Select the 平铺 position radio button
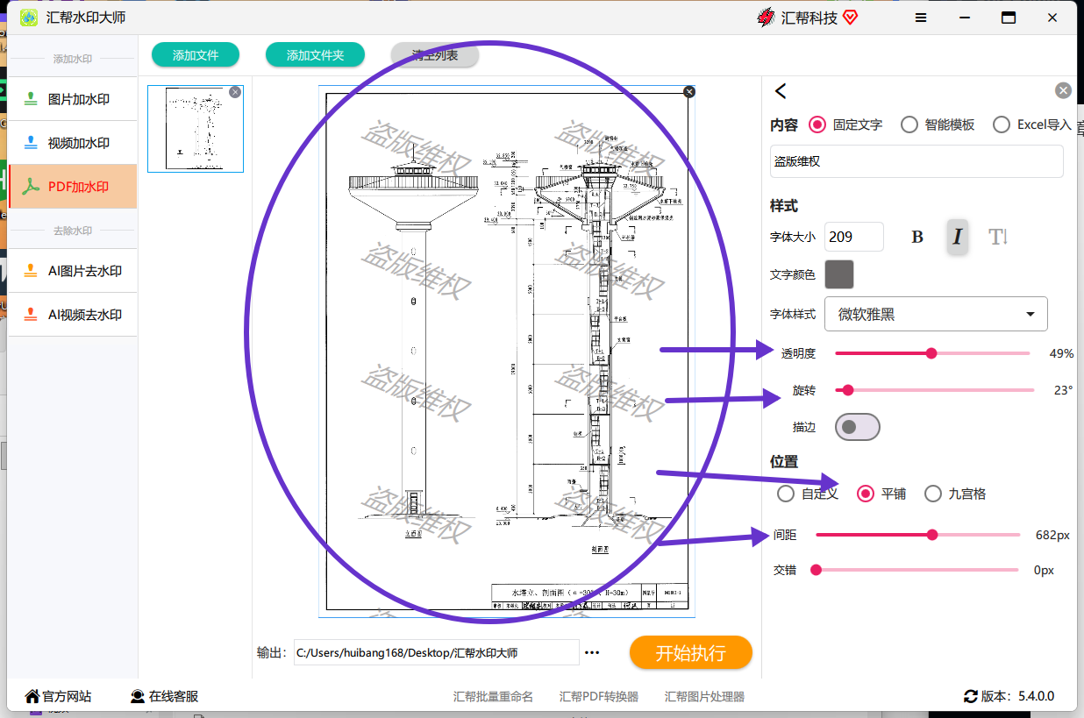Viewport: 1084px width, 718px height. pos(866,494)
